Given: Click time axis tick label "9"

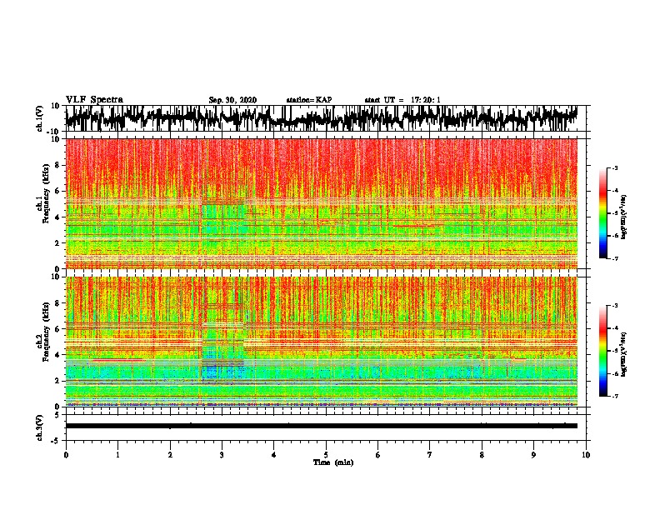Looking at the screenshot, I should click(533, 455).
